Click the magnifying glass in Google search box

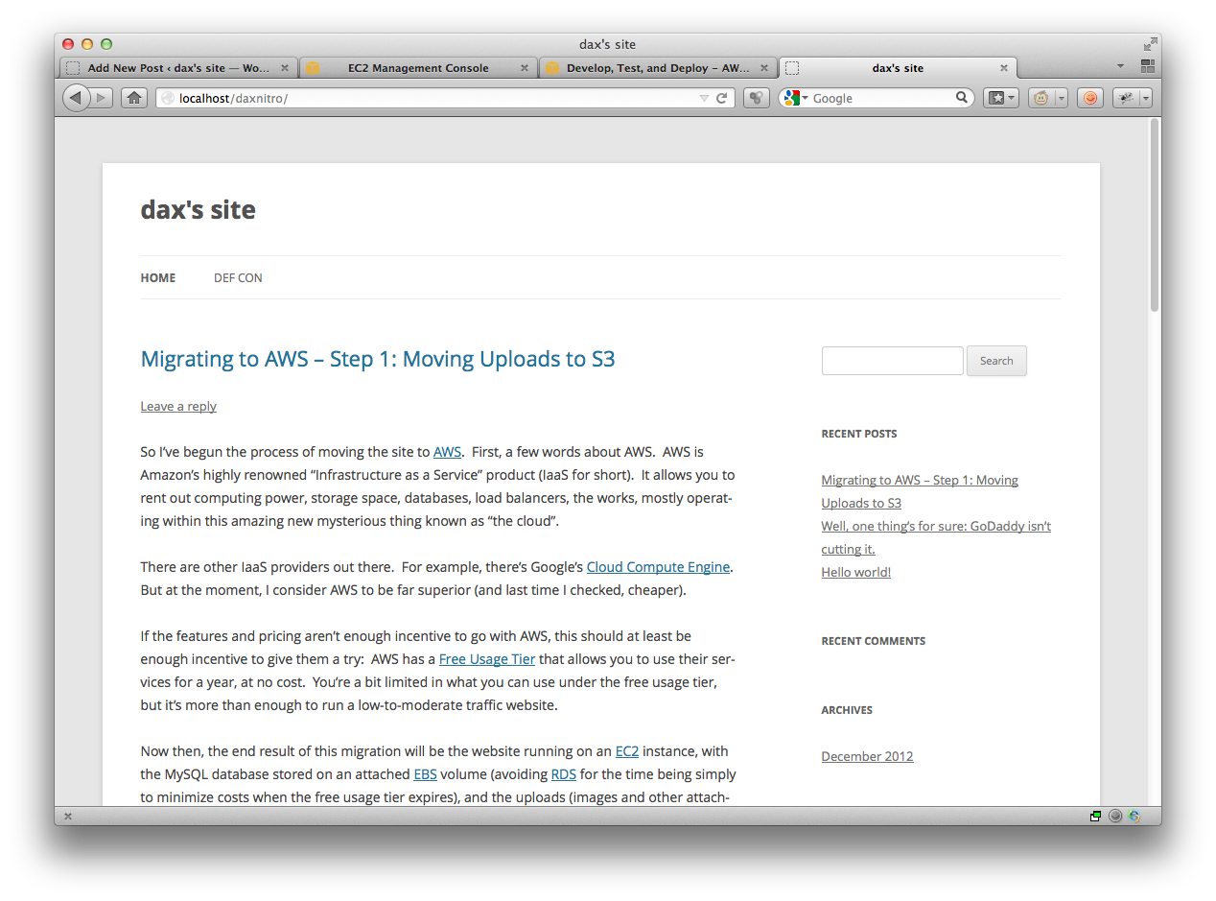[962, 98]
